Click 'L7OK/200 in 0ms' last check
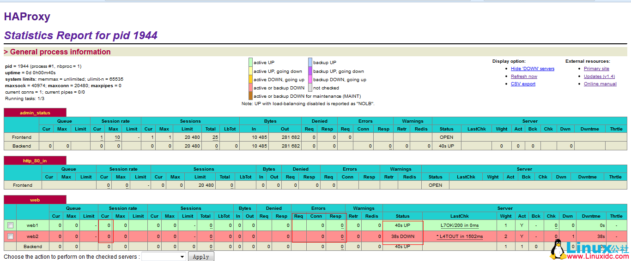 pos(460,225)
